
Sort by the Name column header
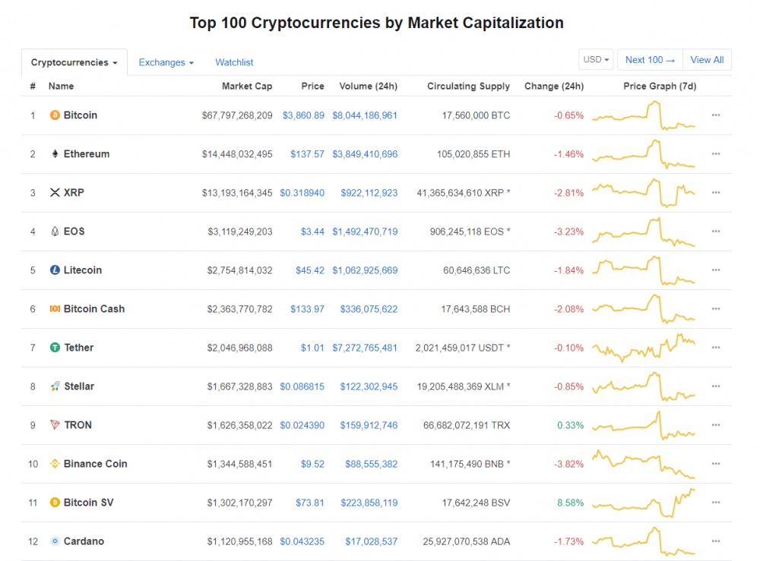61,86
